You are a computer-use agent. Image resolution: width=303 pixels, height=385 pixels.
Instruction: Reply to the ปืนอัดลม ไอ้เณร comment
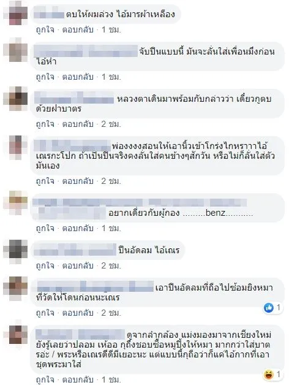point(78,265)
